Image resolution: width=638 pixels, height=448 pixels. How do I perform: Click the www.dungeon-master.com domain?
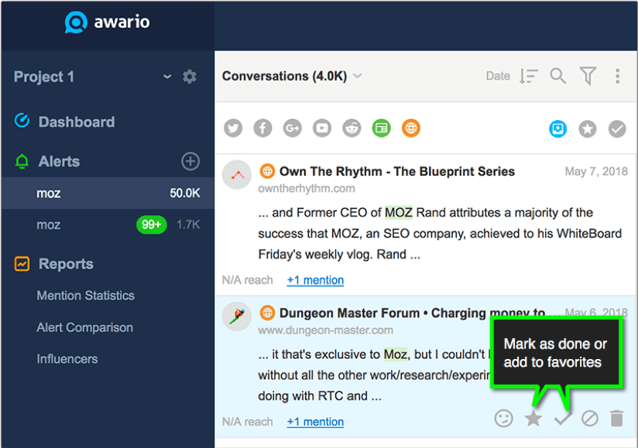coord(325,330)
